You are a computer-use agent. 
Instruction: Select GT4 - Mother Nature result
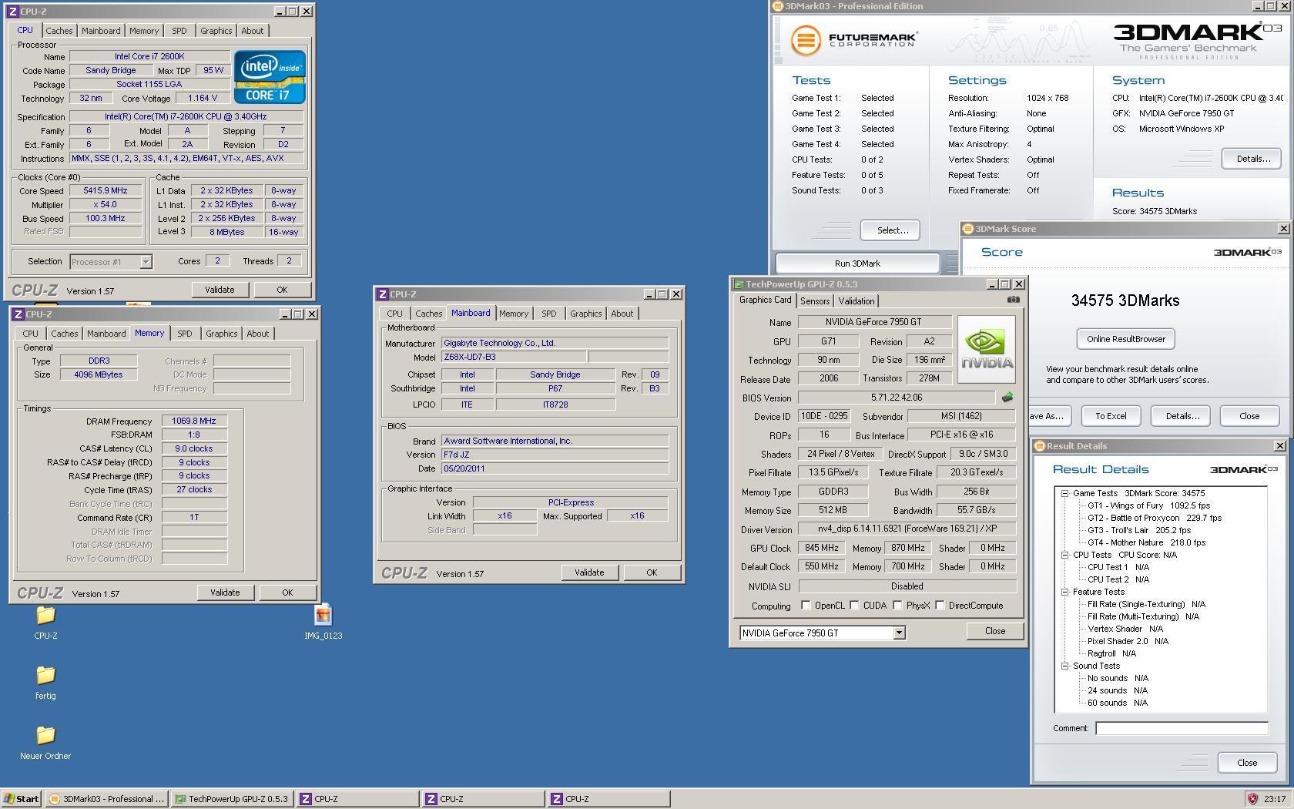pos(1146,542)
